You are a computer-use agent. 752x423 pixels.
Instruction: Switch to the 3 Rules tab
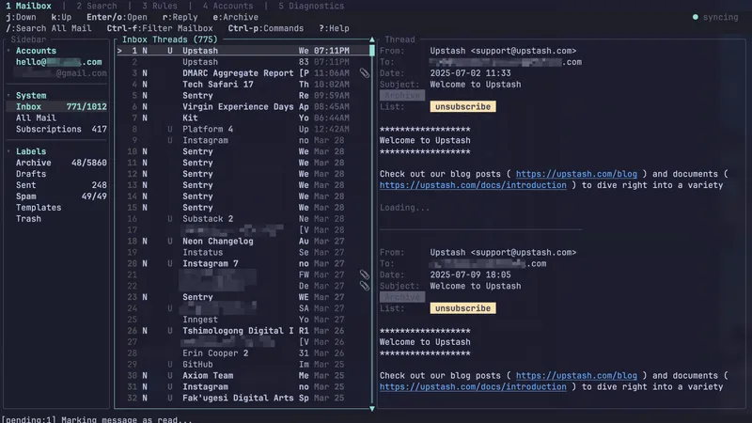click(161, 6)
